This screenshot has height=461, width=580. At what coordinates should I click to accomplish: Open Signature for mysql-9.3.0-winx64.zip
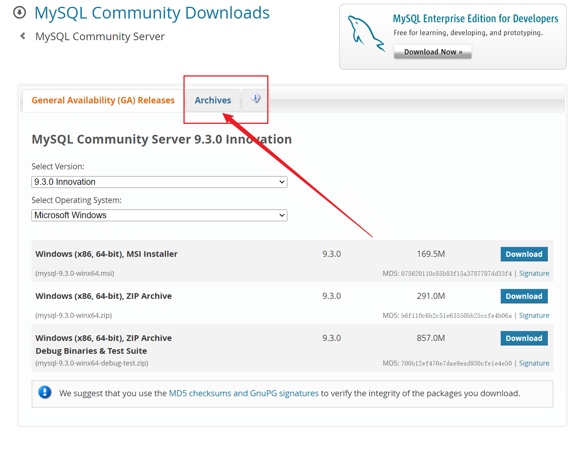tap(534, 316)
